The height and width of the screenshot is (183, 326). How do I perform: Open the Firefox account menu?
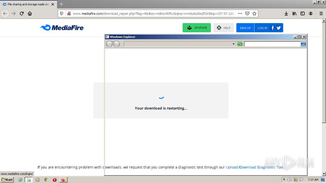click(311, 13)
